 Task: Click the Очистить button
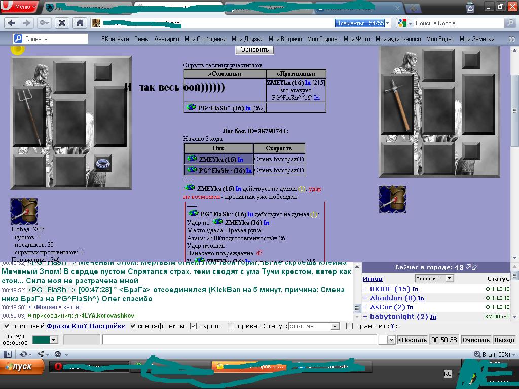pyautogui.click(x=475, y=340)
